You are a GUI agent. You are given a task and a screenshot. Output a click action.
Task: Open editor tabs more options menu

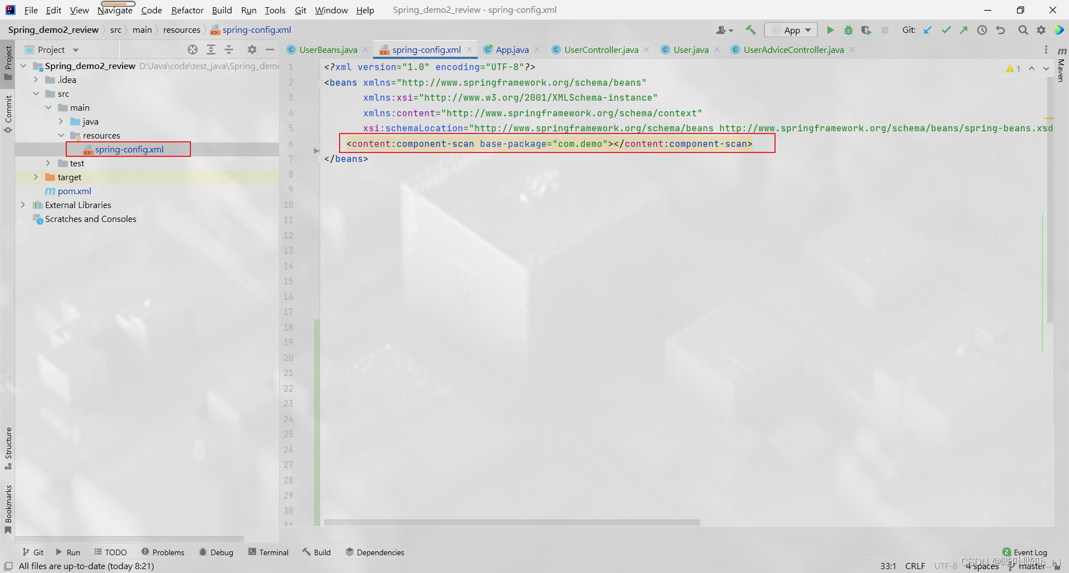coord(1046,50)
